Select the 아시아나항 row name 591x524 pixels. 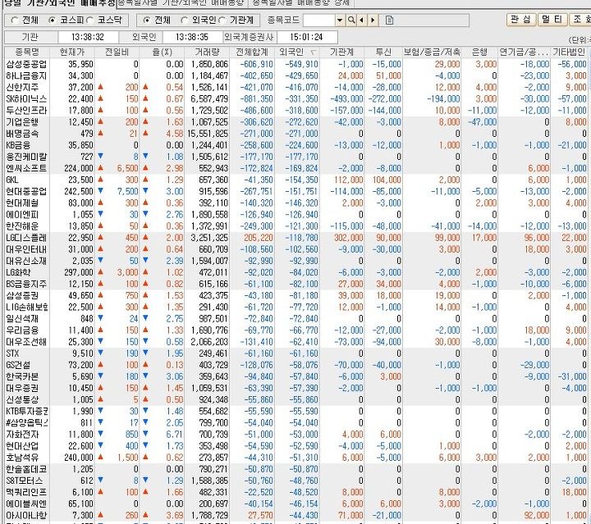click(26, 515)
